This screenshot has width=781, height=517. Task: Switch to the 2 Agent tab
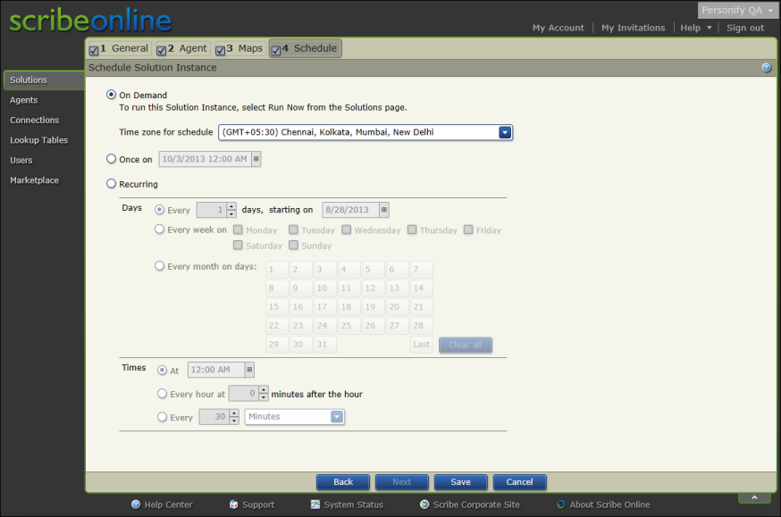pyautogui.click(x=183, y=48)
